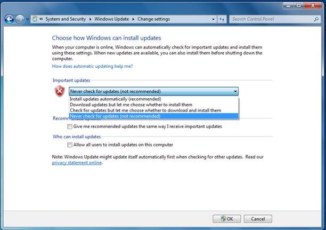This screenshot has height=230, width=326.
Task: Enable 'Give me recommended updates' checkbox
Action: 70,126
